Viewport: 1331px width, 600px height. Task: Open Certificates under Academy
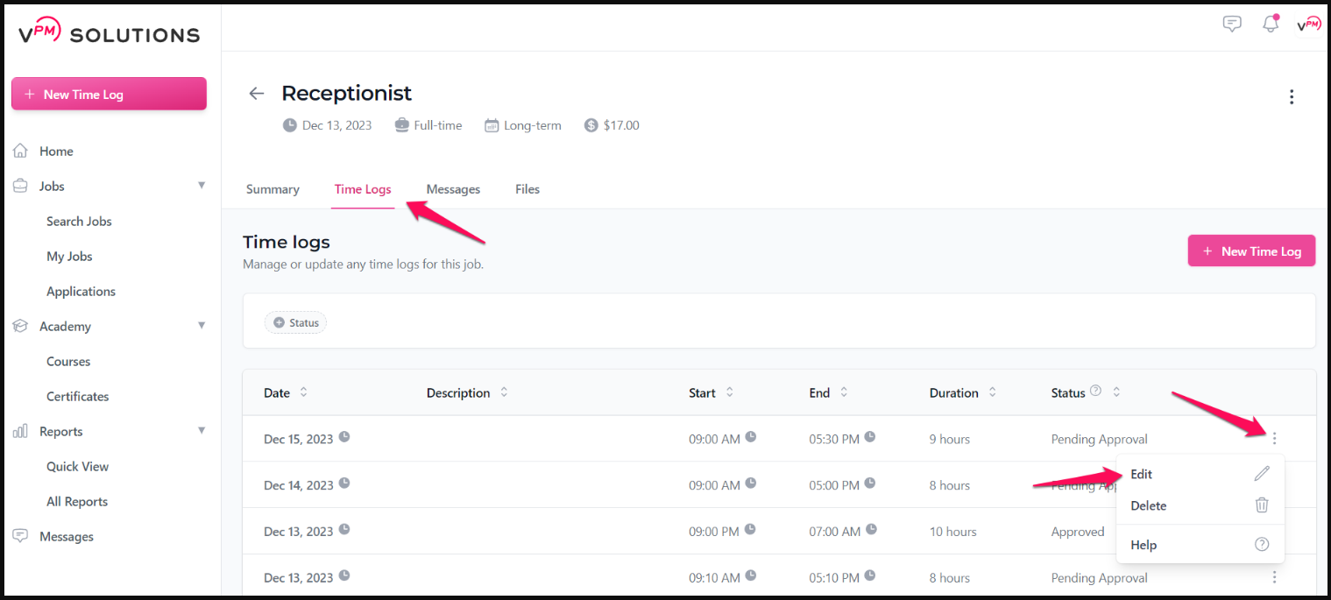[x=78, y=396]
